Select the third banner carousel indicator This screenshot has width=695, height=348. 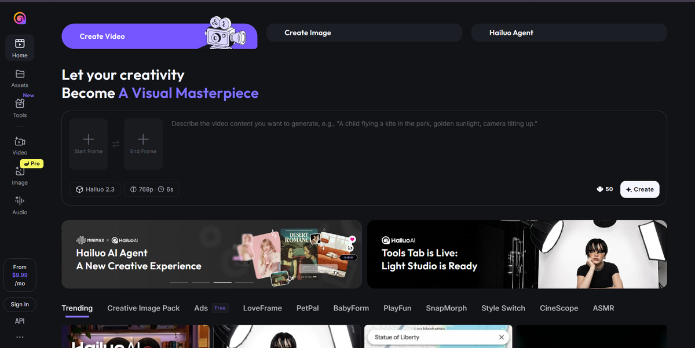[223, 283]
